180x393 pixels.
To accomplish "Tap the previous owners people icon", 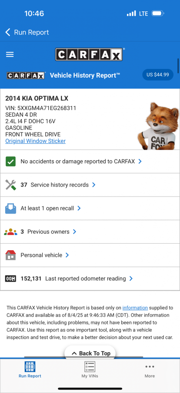I will [10, 232].
